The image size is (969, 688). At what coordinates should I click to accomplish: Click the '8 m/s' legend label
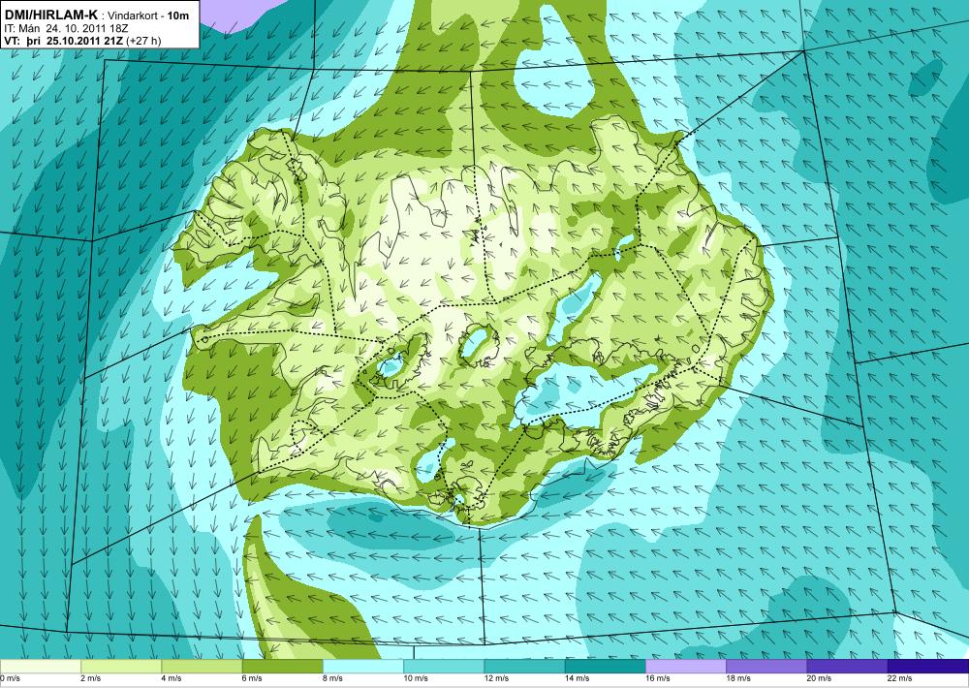click(333, 678)
